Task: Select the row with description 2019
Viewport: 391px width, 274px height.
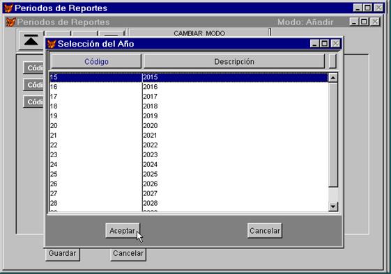Action: click(x=189, y=116)
